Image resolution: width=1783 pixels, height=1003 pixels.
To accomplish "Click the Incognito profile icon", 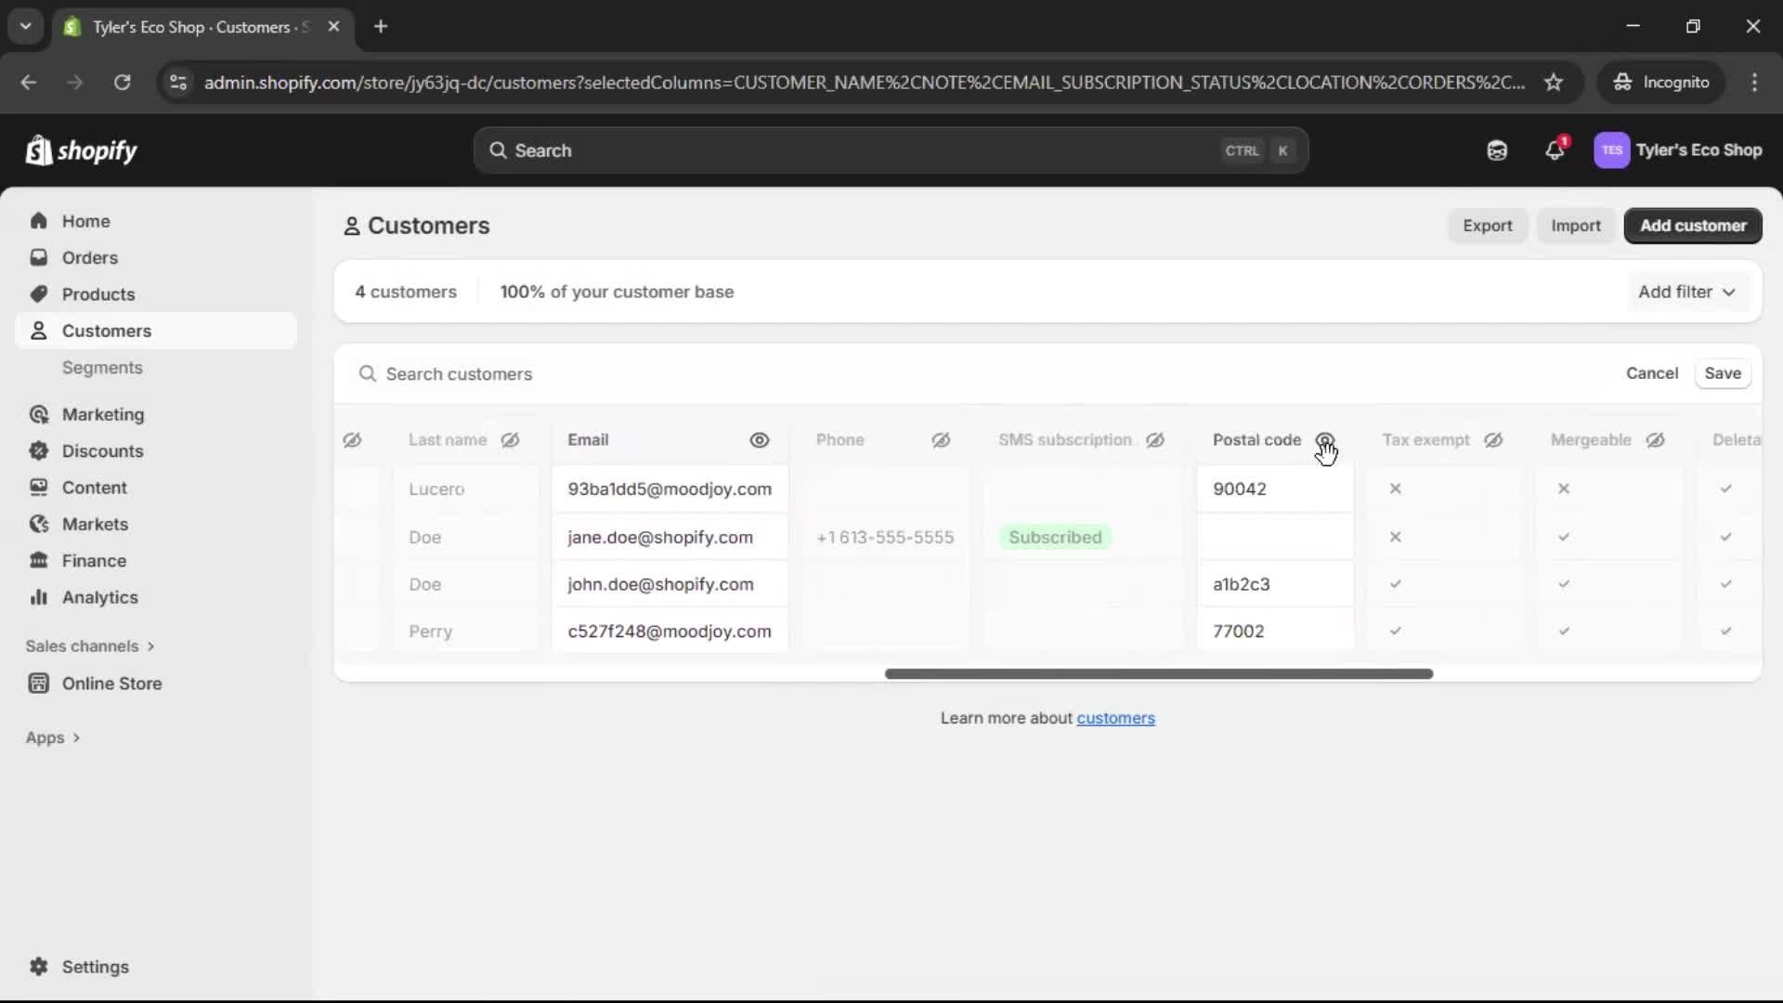I will click(x=1622, y=82).
